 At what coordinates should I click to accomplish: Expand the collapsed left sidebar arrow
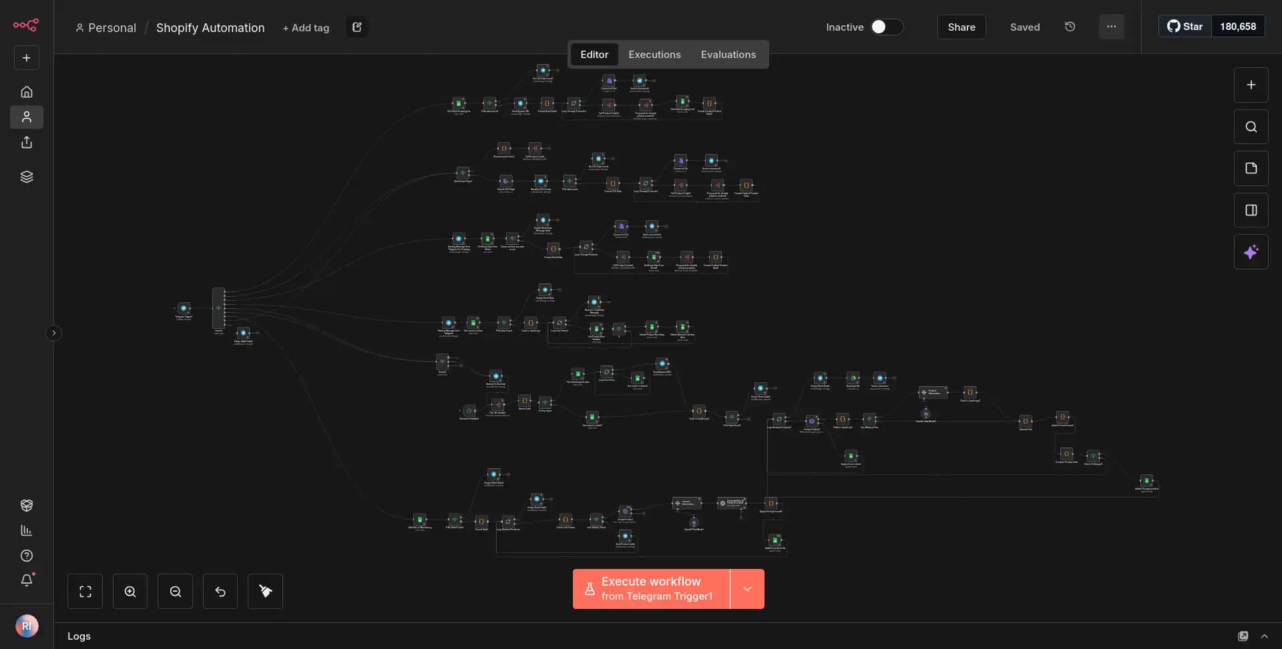pos(54,333)
